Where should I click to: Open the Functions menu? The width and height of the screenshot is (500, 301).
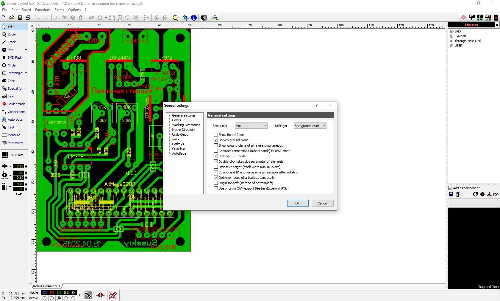(x=43, y=10)
